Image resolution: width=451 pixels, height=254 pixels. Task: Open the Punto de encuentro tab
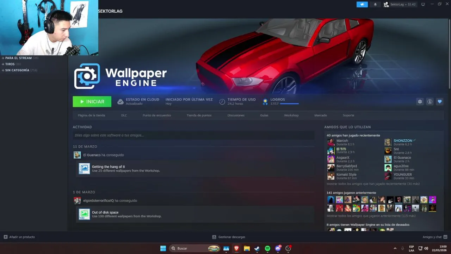(x=157, y=115)
